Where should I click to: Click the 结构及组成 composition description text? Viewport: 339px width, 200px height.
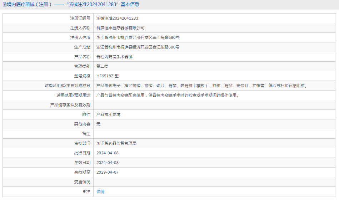[201, 86]
